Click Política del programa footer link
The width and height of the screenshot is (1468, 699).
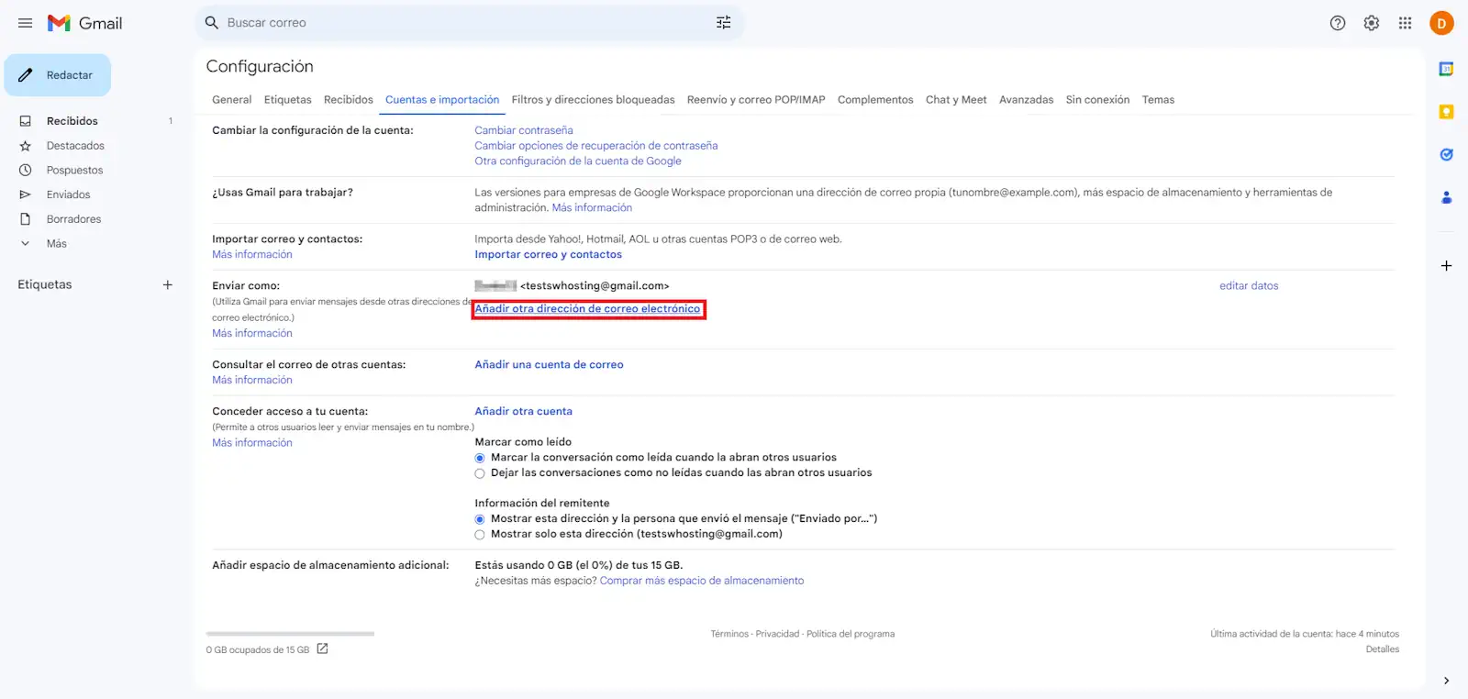851,634
